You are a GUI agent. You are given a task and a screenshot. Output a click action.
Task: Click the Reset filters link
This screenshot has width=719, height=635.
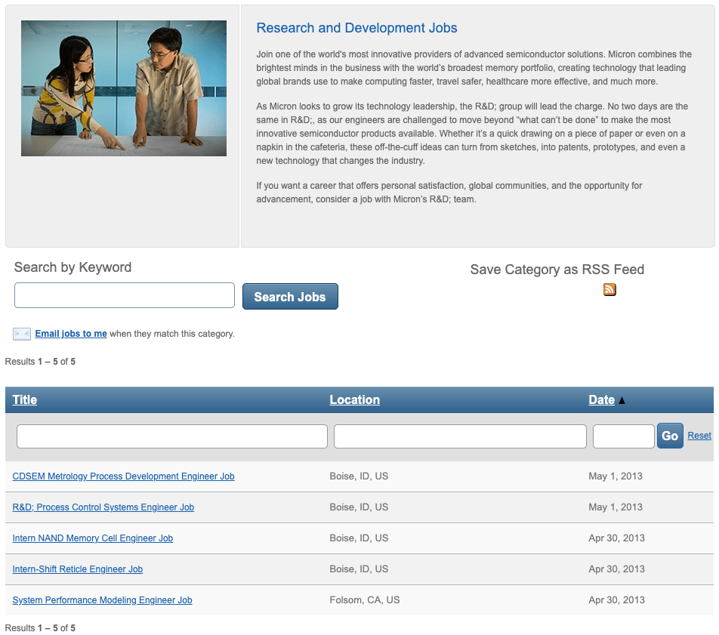699,436
